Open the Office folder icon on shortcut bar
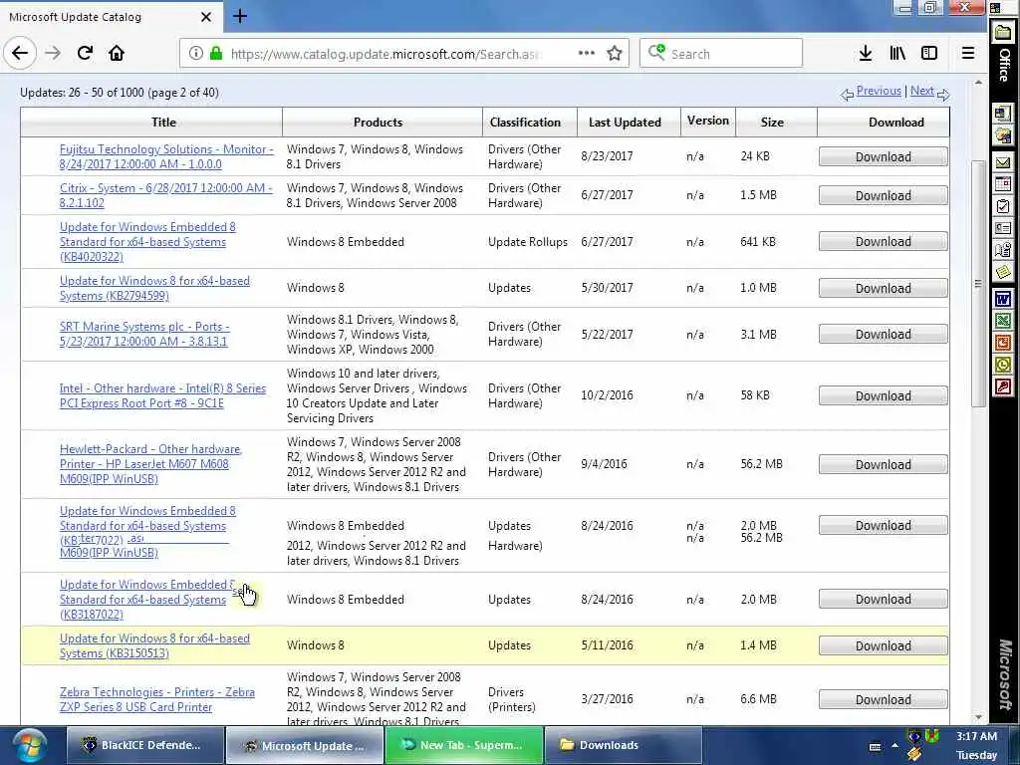Viewport: 1020px width, 765px height. 1002,33
